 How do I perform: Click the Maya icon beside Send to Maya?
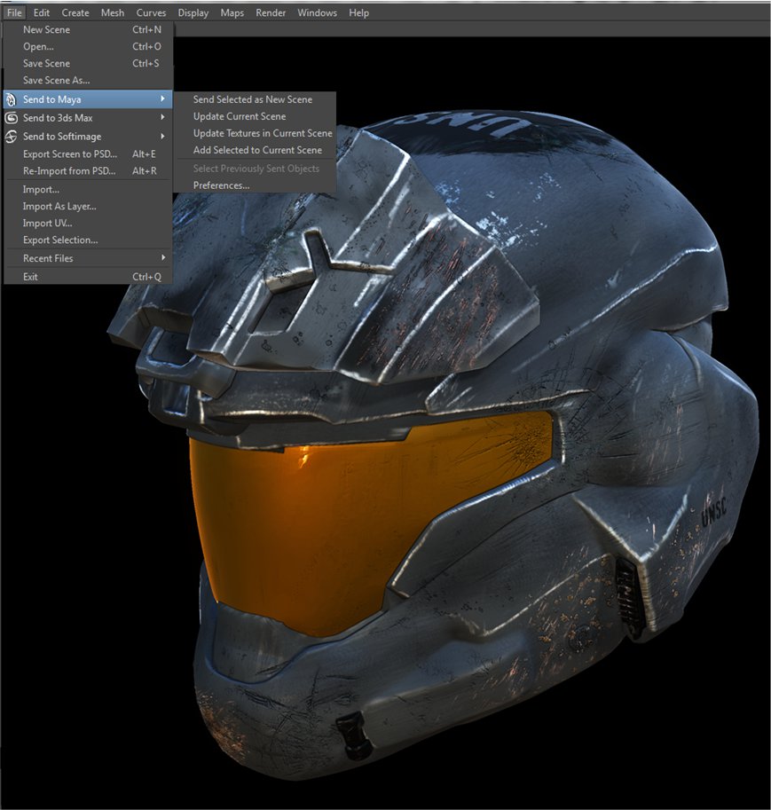click(x=12, y=99)
